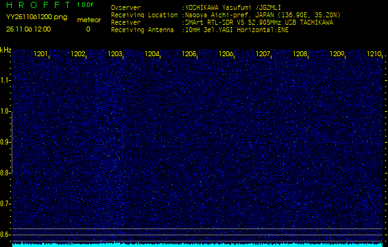Click the yellow meteor label
The image size is (388, 247).
tap(88, 20)
